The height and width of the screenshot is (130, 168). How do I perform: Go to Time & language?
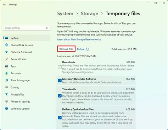click(x=27, y=80)
